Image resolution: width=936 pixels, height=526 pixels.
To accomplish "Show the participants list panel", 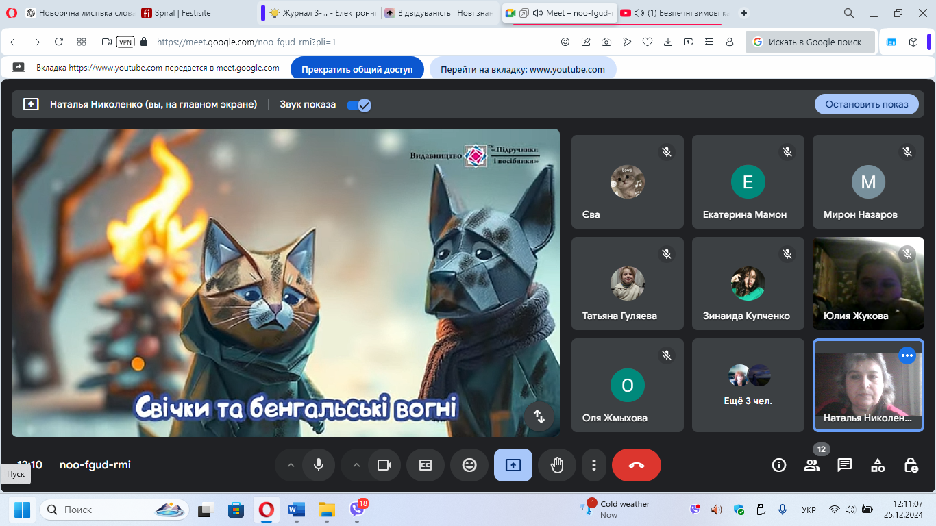I will click(812, 465).
